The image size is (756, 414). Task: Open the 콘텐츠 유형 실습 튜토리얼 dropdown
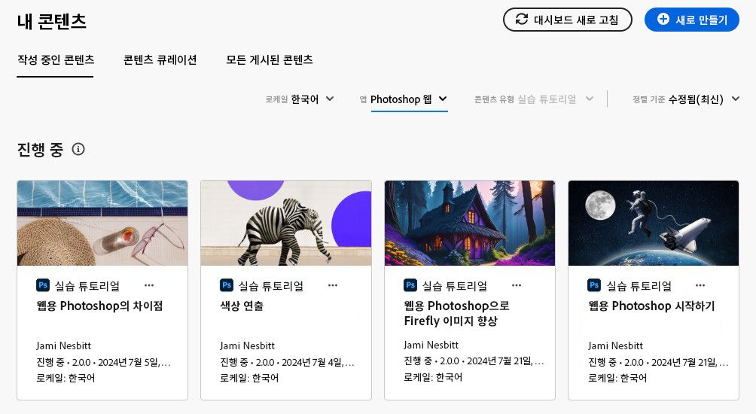(533, 99)
